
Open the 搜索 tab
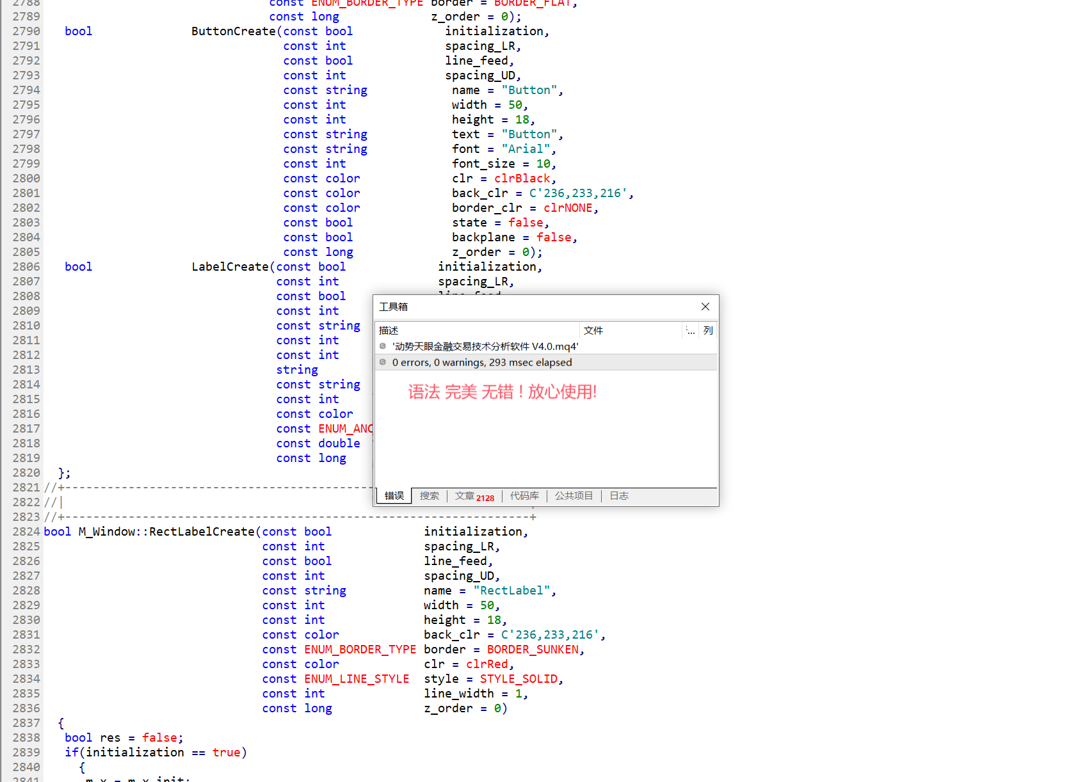pos(429,496)
